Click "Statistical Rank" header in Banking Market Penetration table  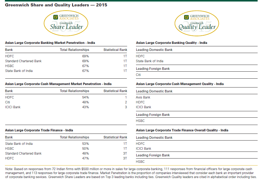pyautogui.click(x=115, y=50)
